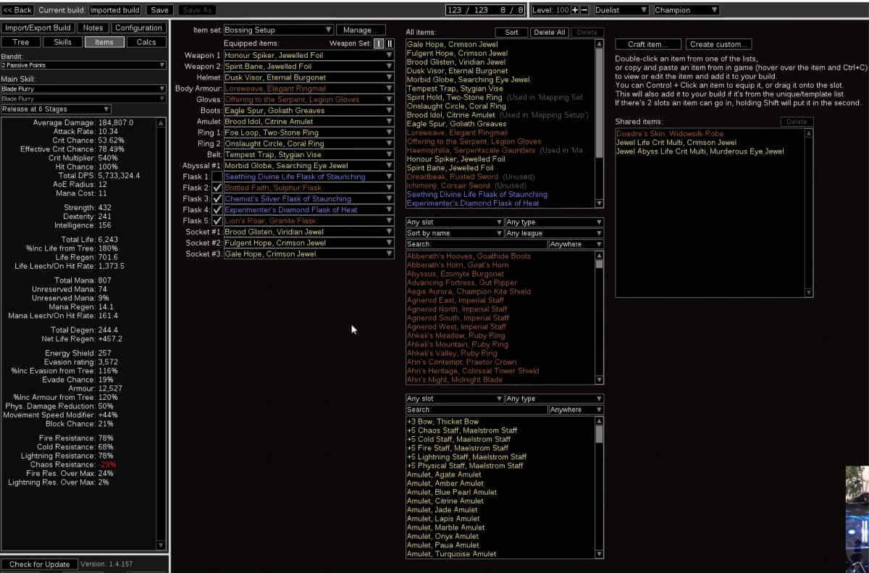The image size is (869, 573).
Task: Click the Craft item button
Action: coord(647,43)
